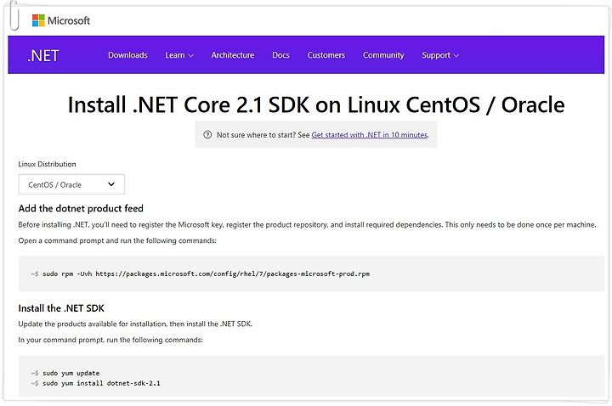Click the 'sudo yum install dotnet-sdk-2.1' line

coord(101,383)
